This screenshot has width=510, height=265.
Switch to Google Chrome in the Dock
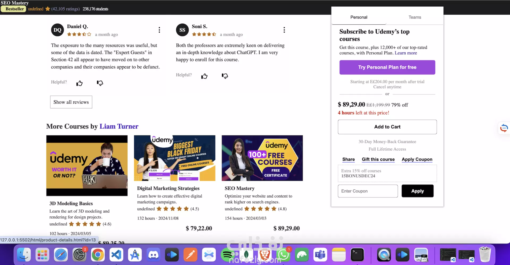click(x=98, y=255)
